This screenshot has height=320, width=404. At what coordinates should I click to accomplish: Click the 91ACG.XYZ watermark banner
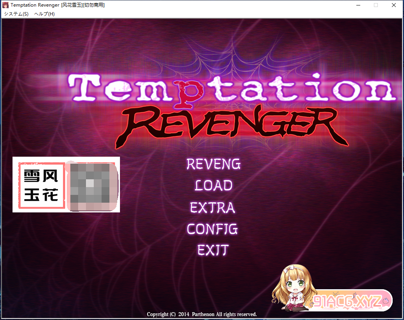pyautogui.click(x=352, y=301)
